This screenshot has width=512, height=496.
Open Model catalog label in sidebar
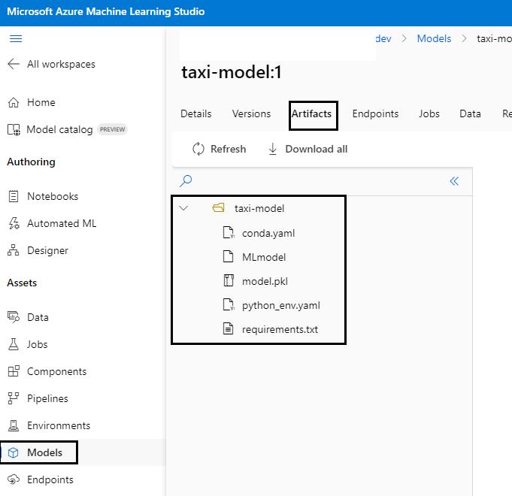(59, 129)
